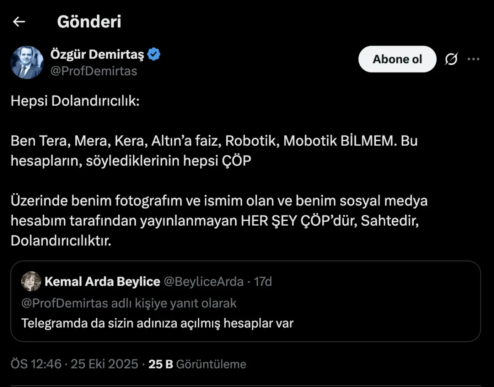Open the three-dot more options menu
Screen dimensions: 494x387
473,59
